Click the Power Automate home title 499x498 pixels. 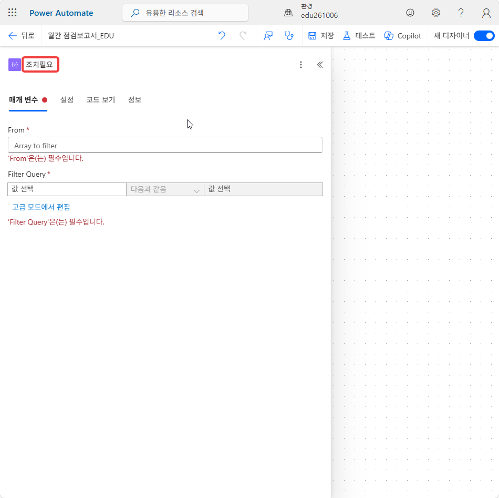(61, 13)
